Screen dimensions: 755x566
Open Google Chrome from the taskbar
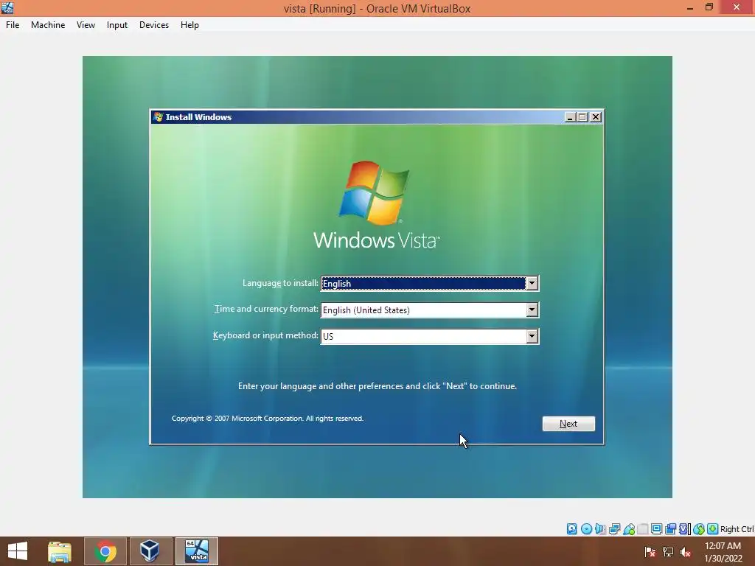click(105, 551)
